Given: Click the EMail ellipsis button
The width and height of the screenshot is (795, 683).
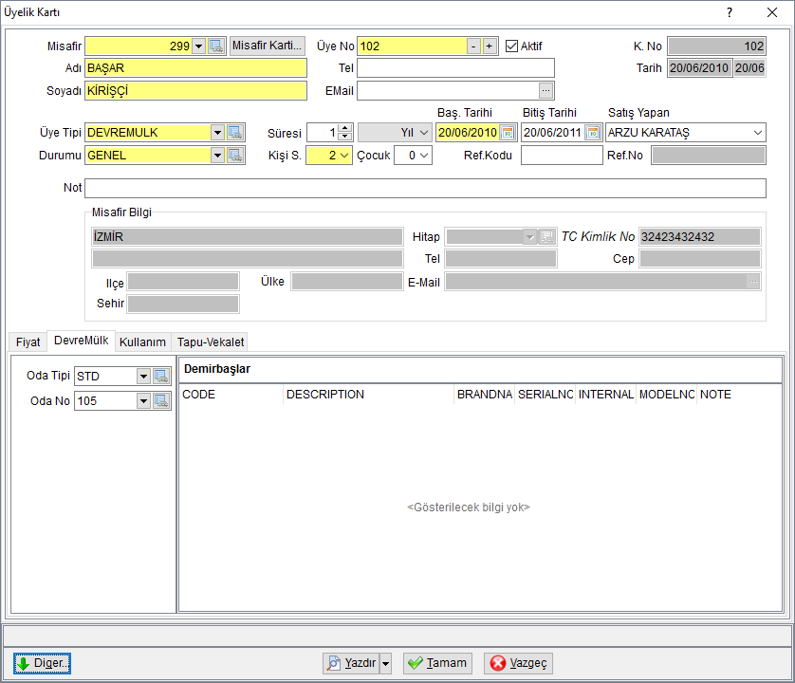Looking at the screenshot, I should 545,91.
